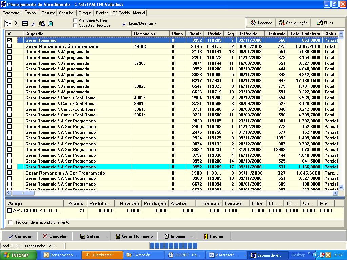347x260 pixels.
Task: Click the Carregar button
Action: pos(20,236)
